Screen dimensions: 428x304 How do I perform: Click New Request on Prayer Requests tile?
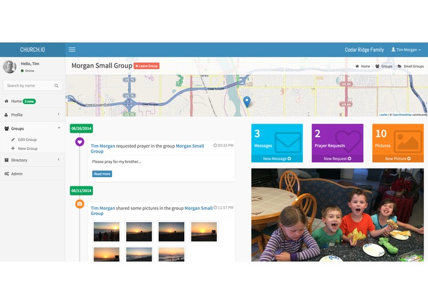point(337,158)
